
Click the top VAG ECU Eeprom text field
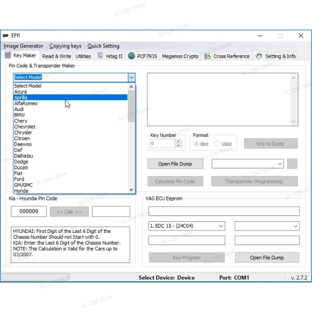224,211
